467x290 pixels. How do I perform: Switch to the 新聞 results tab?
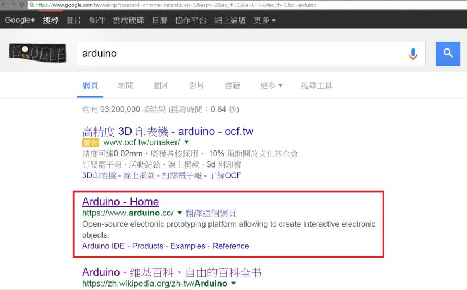(125, 86)
